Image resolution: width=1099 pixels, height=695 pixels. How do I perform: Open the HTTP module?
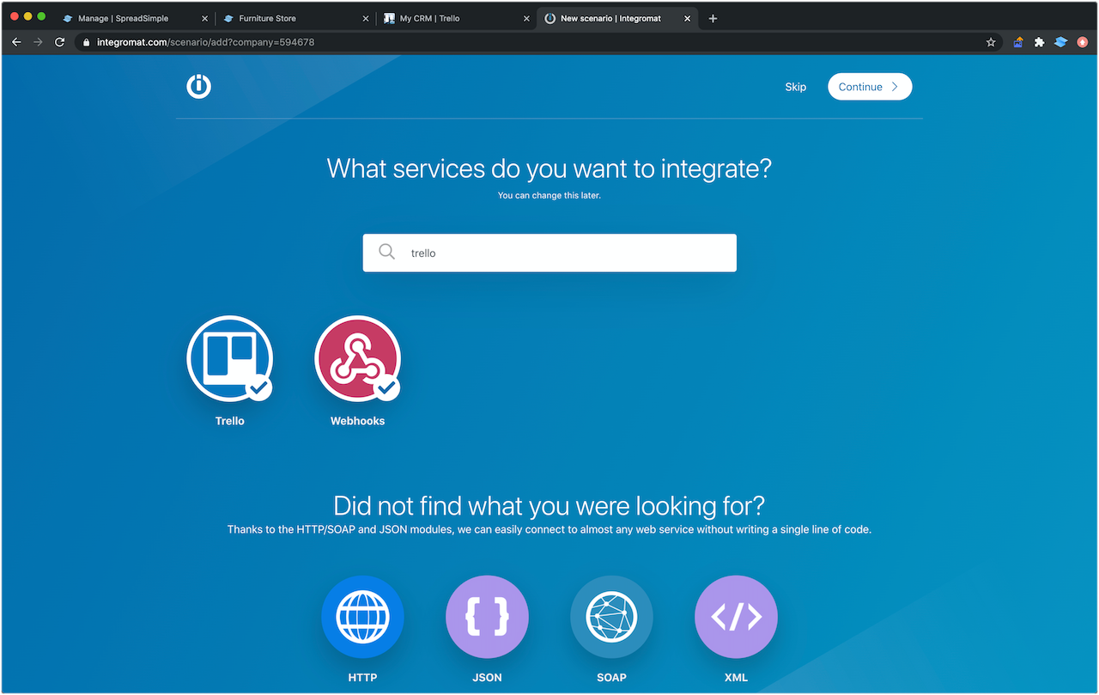(362, 616)
